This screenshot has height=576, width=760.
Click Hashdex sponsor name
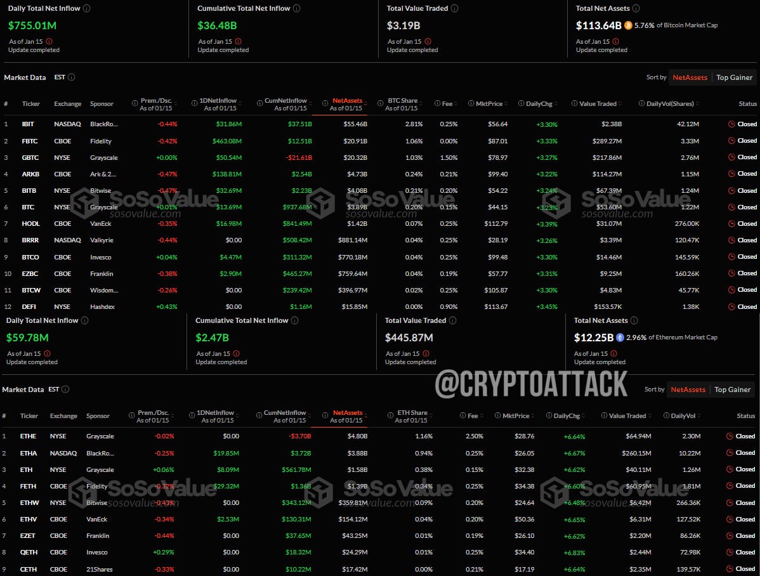(102, 306)
